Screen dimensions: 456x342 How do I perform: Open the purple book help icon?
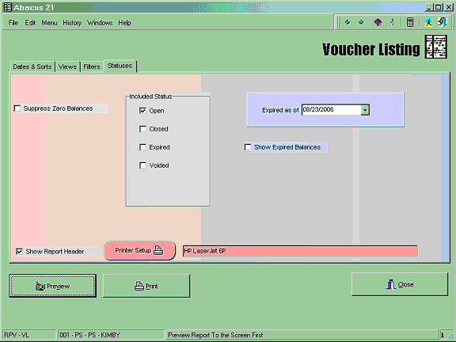coord(378,22)
